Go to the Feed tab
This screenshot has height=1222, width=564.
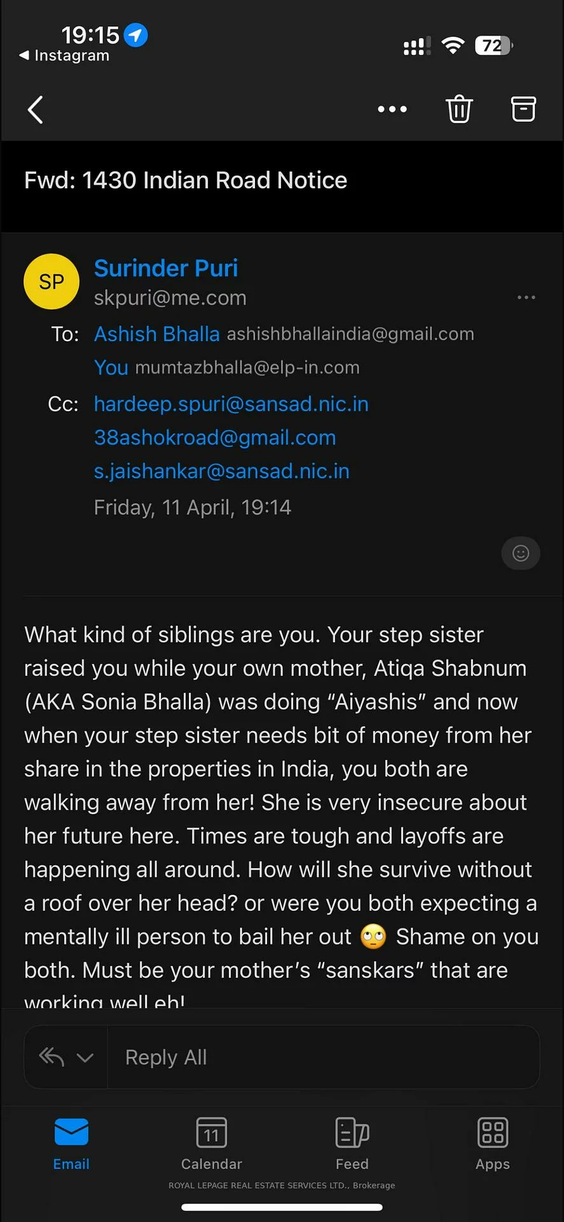352,1144
